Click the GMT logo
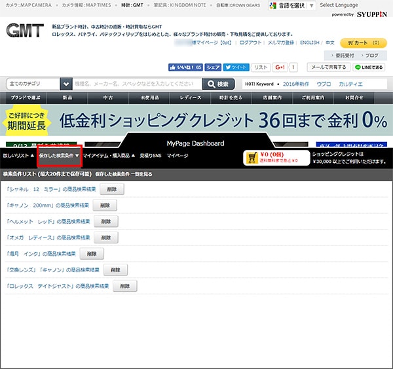The height and width of the screenshot is (369, 393). 25,30
